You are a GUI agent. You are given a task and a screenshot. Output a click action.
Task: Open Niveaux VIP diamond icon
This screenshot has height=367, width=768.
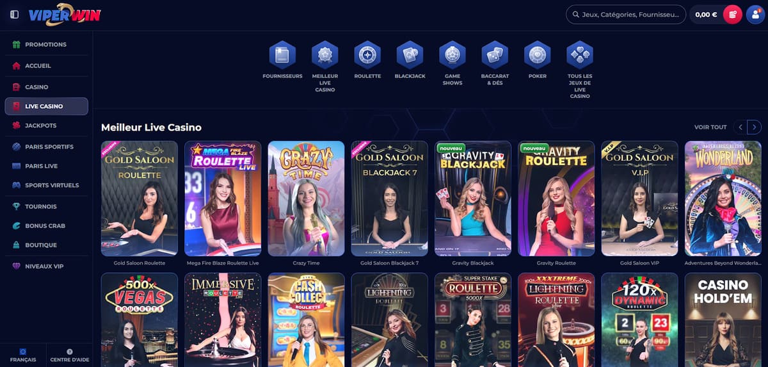(17, 266)
